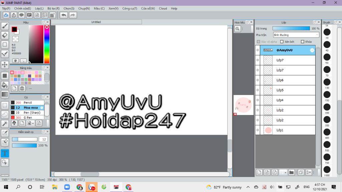Click the navigator zoom magnifier icon
342x192 pixels.
click(x=237, y=29)
